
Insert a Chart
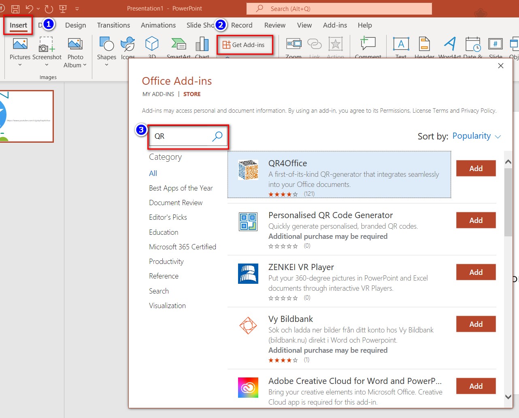pyautogui.click(x=202, y=44)
